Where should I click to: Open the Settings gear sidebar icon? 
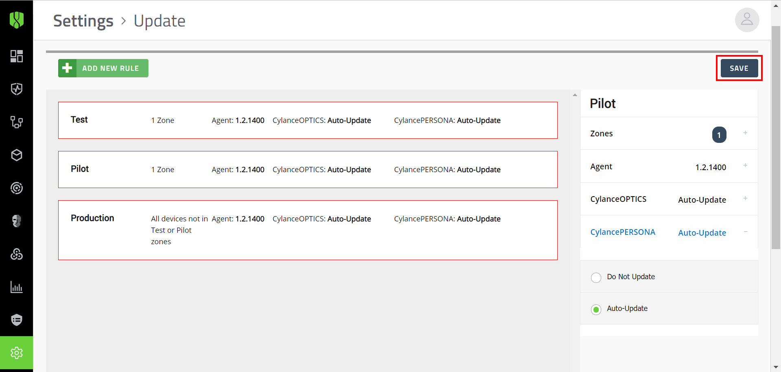(x=16, y=353)
